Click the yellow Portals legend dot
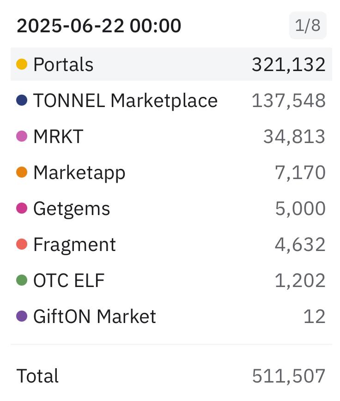 tap(22, 64)
